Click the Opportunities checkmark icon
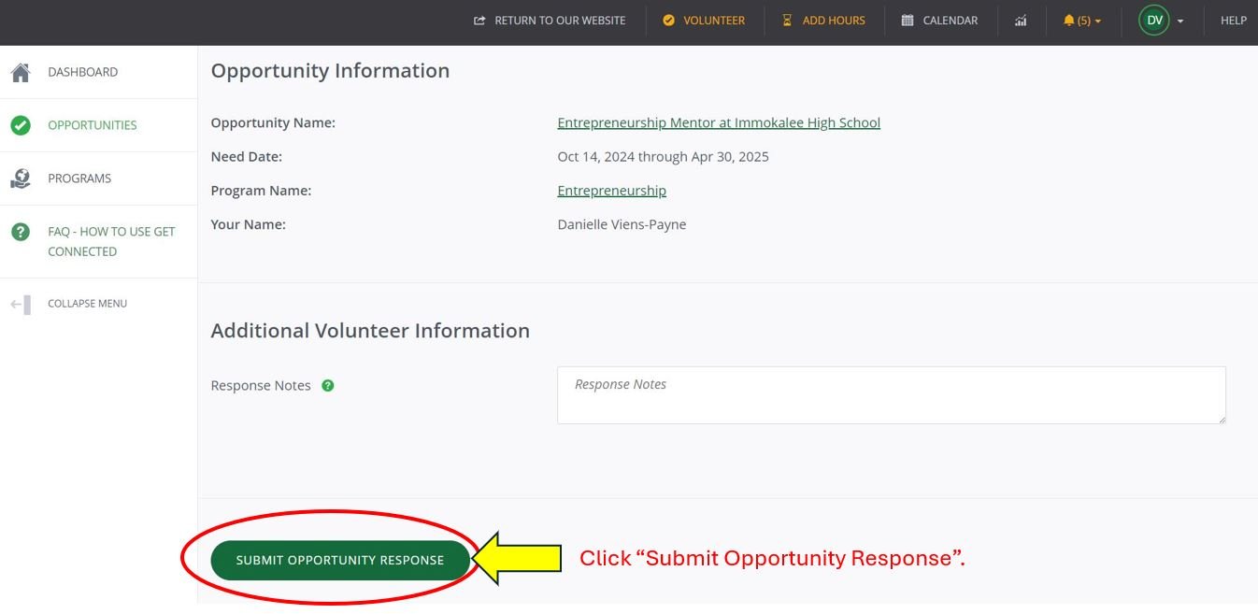The height and width of the screenshot is (614, 1258). [x=21, y=125]
